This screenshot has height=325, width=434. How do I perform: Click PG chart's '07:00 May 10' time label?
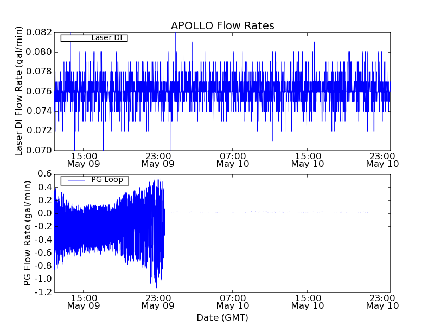[233, 302]
